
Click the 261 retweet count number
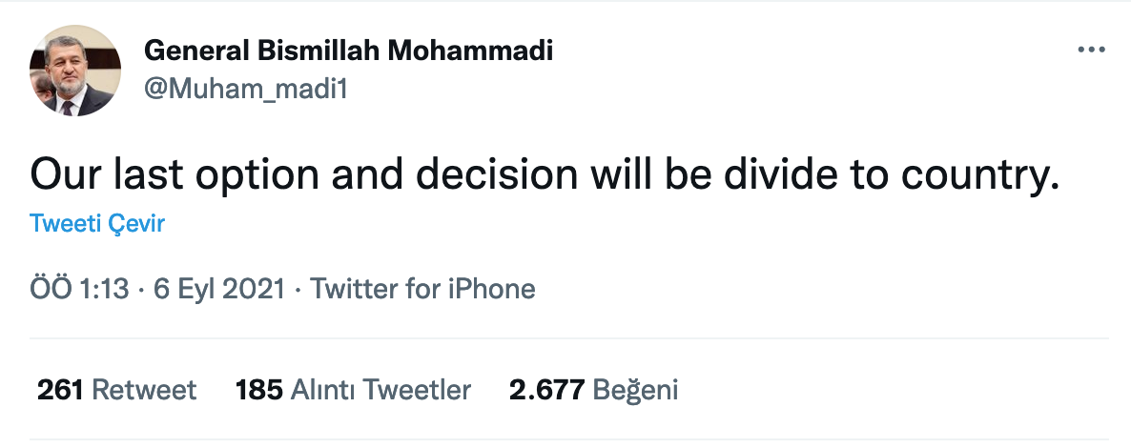tap(60, 390)
